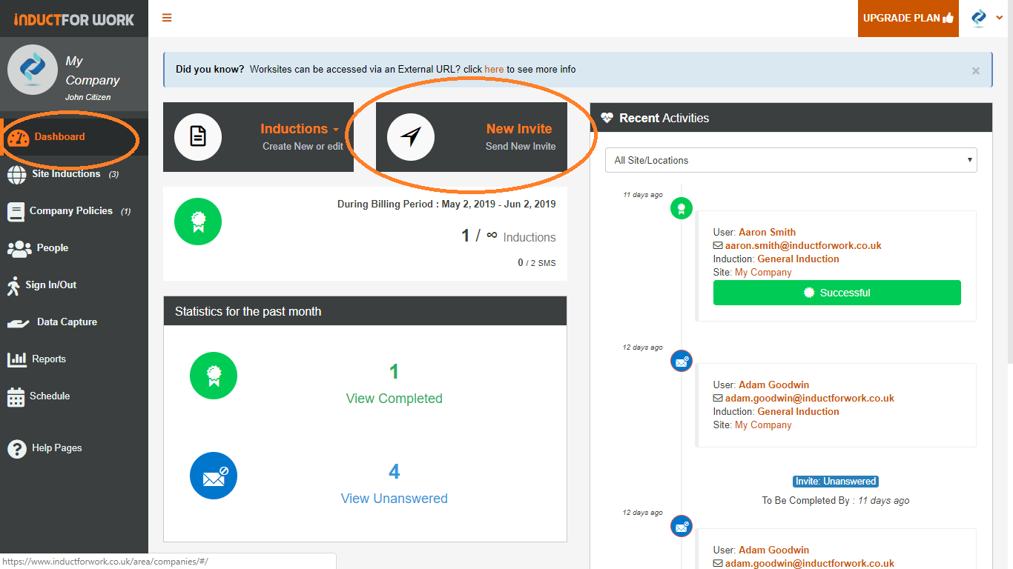Click the first adam.goodwin@inductforwork.co.uk email link

[810, 398]
